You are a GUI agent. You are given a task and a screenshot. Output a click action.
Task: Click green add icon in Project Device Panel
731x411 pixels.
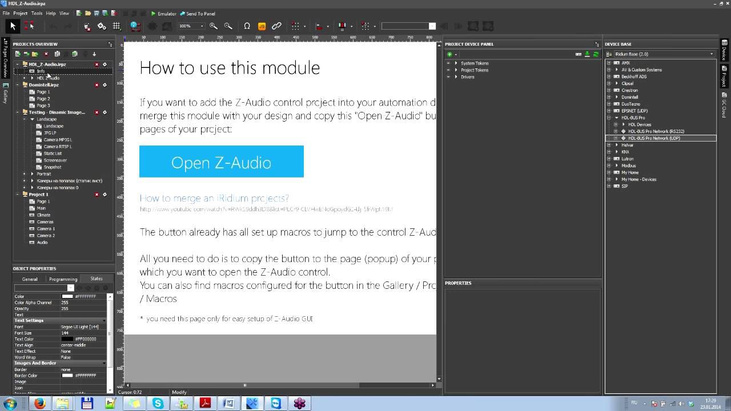[449, 54]
